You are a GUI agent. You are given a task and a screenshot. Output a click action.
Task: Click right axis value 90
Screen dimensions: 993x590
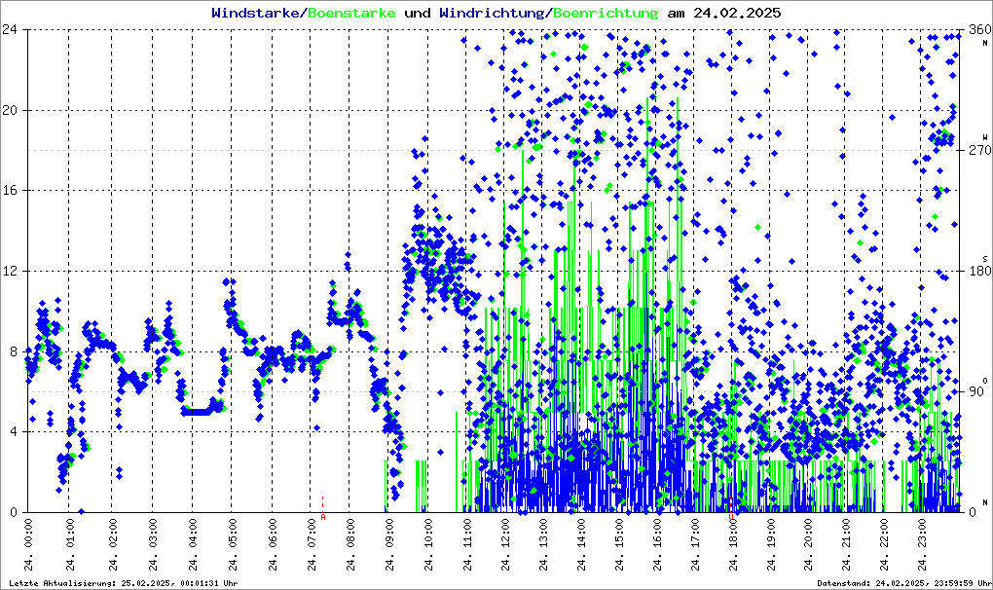[975, 391]
